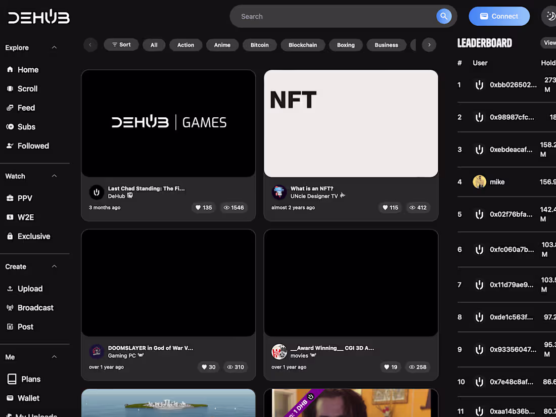Click the Wallet icon in the sidebar
This screenshot has height=417, width=556.
click(11, 398)
